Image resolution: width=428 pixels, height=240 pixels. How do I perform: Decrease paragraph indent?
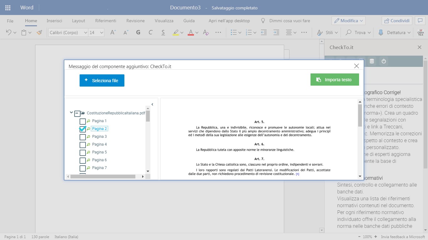coord(264,32)
